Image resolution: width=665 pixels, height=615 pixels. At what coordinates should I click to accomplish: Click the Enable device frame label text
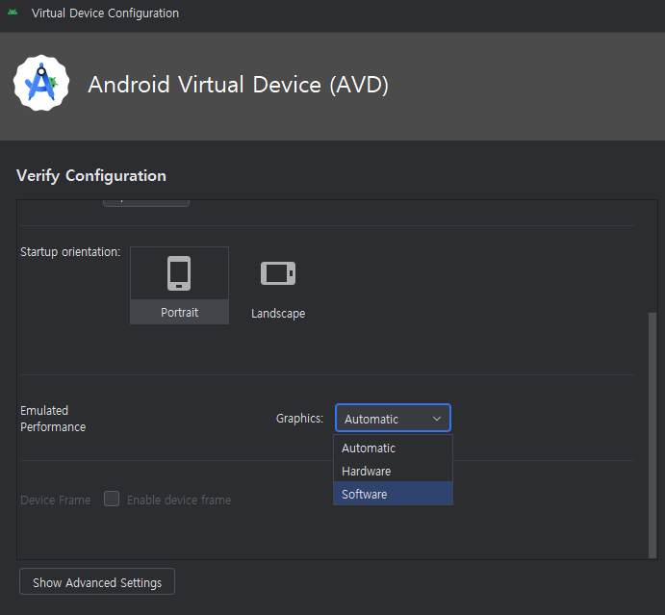point(179,500)
